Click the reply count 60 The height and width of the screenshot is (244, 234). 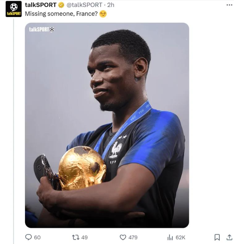[x=37, y=238]
